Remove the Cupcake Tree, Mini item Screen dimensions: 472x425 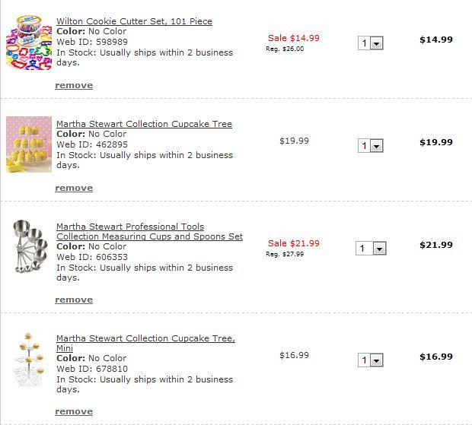click(74, 411)
